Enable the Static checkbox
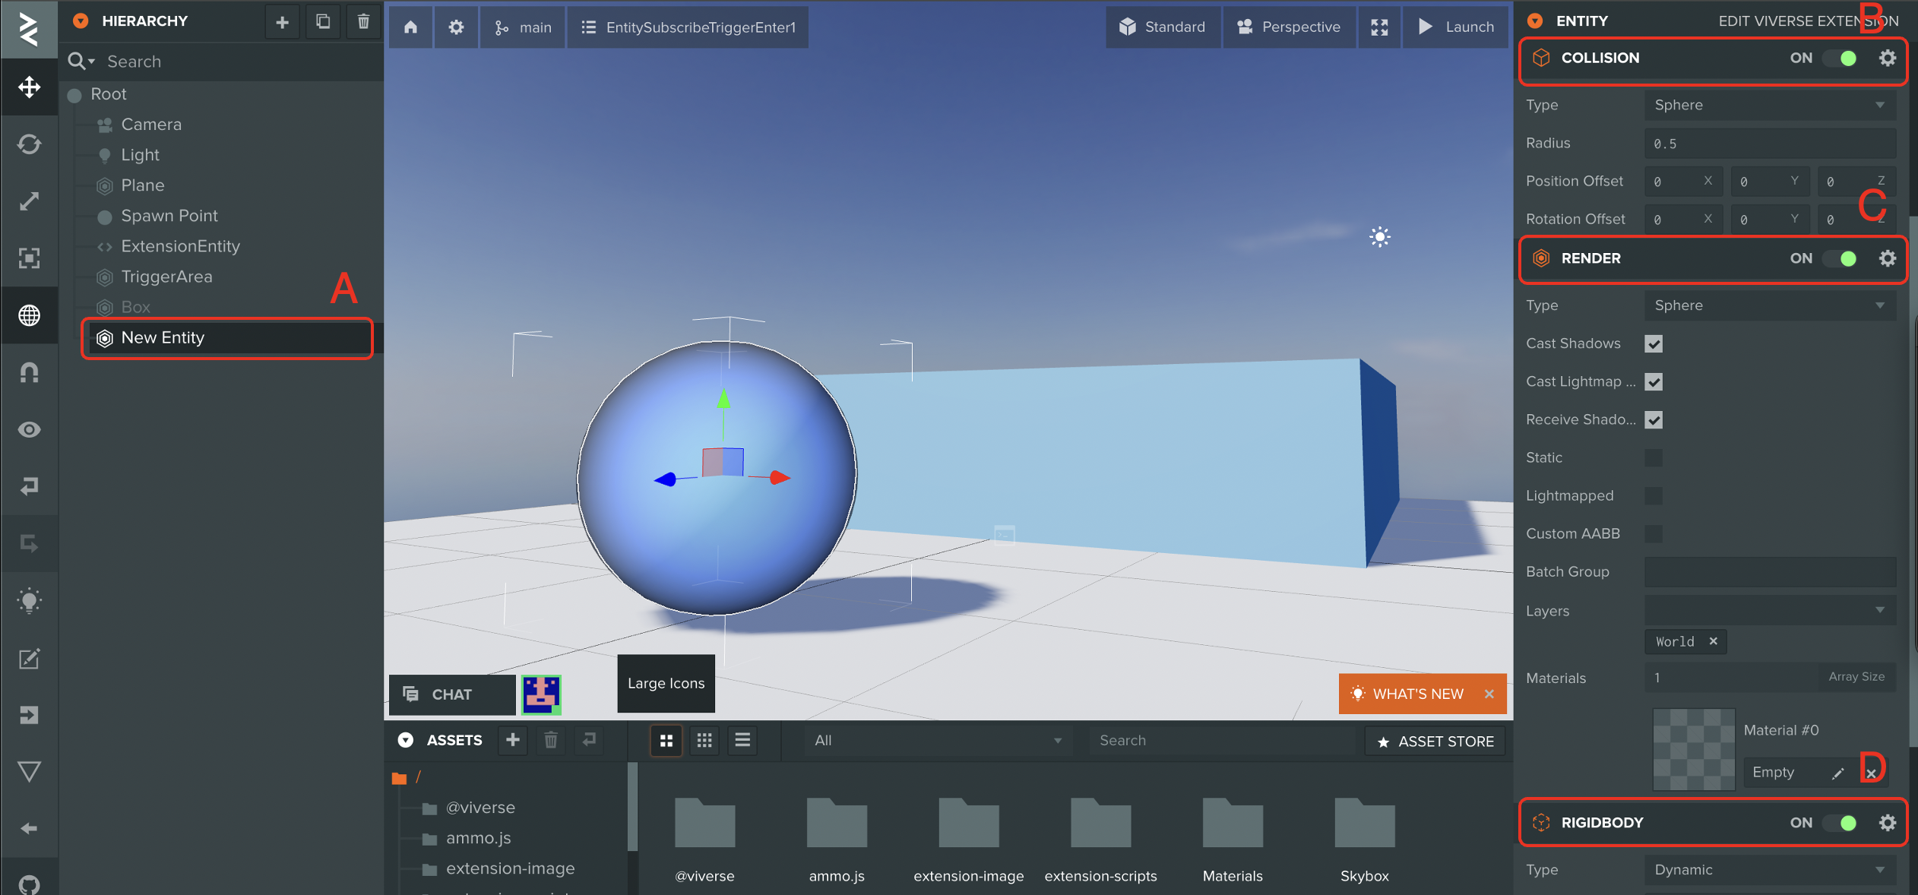1918x895 pixels. (x=1654, y=457)
